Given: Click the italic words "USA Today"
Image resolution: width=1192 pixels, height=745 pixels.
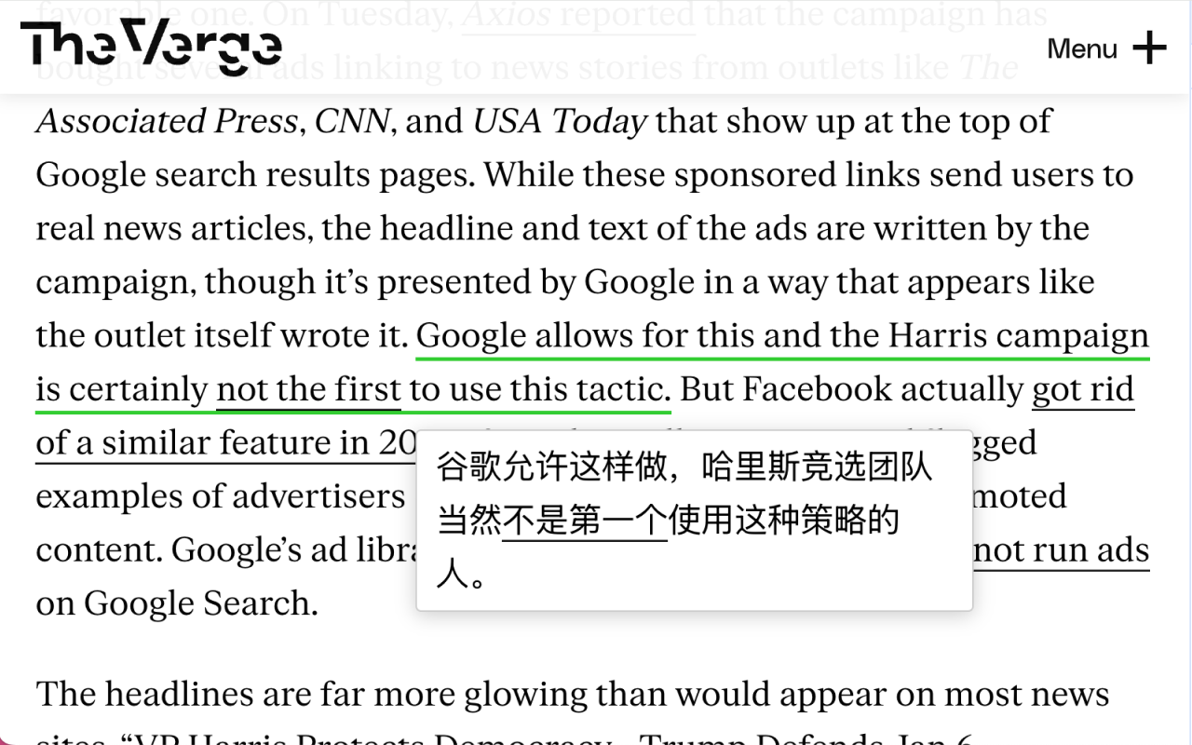Looking at the screenshot, I should point(560,121).
